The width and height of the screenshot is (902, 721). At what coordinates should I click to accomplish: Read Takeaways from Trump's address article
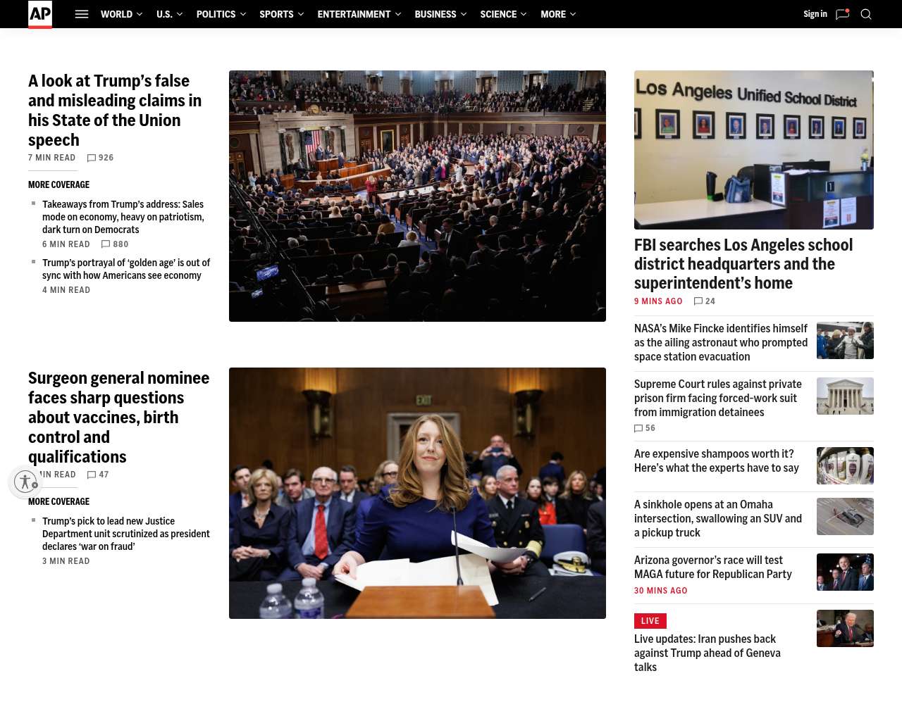coord(123,217)
